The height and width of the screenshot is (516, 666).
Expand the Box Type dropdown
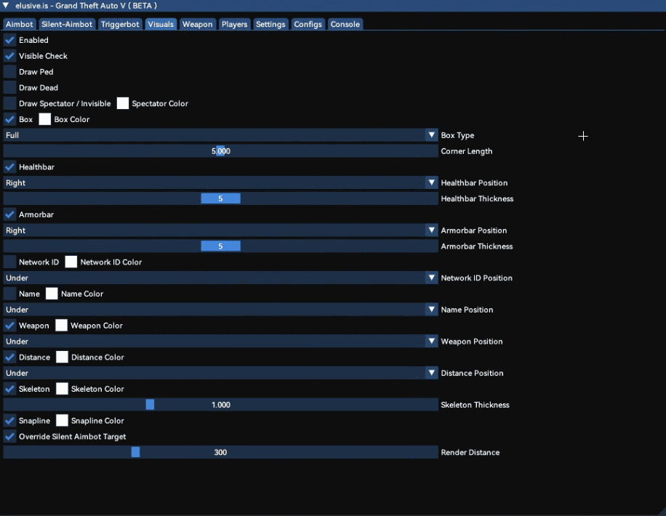tap(220, 135)
